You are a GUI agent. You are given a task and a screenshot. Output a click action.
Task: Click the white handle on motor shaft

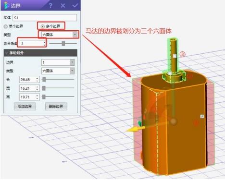click(175, 56)
